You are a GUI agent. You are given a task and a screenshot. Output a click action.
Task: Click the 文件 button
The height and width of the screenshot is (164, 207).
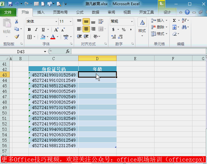[x=8, y=12]
